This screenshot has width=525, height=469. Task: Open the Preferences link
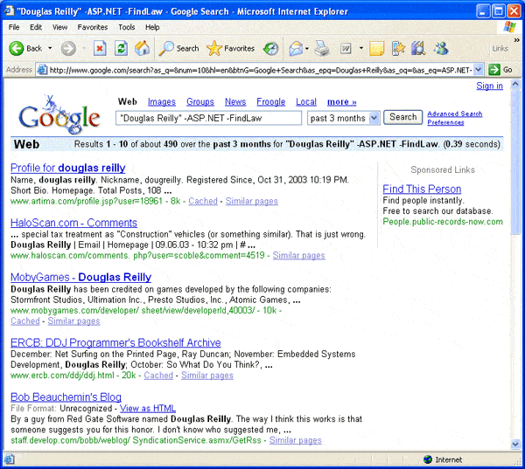click(445, 122)
